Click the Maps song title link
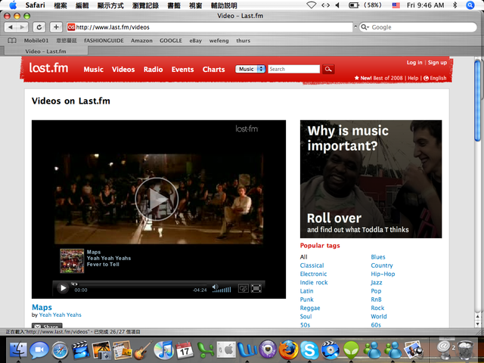 (x=42, y=307)
